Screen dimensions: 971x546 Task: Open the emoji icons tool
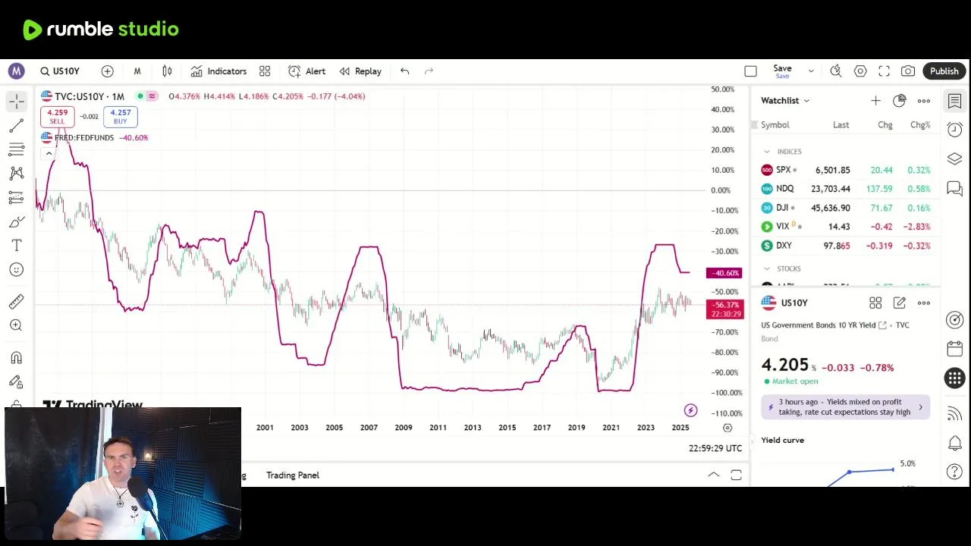pos(17,270)
